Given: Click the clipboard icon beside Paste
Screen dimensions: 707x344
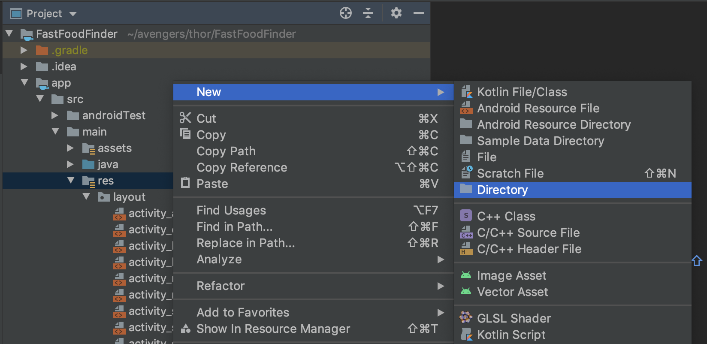Looking at the screenshot, I should [185, 183].
